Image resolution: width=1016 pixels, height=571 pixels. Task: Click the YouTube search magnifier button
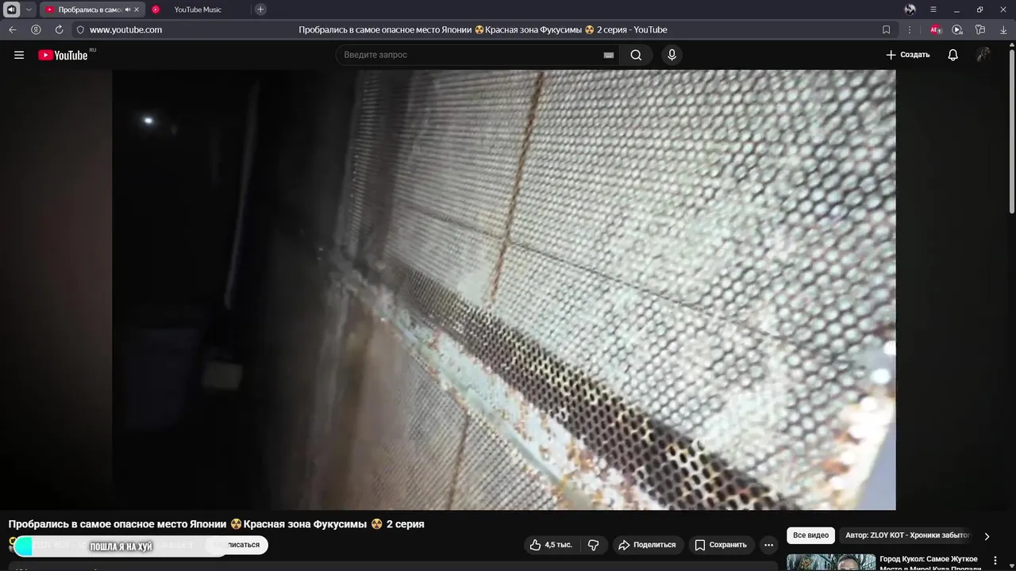(x=636, y=55)
